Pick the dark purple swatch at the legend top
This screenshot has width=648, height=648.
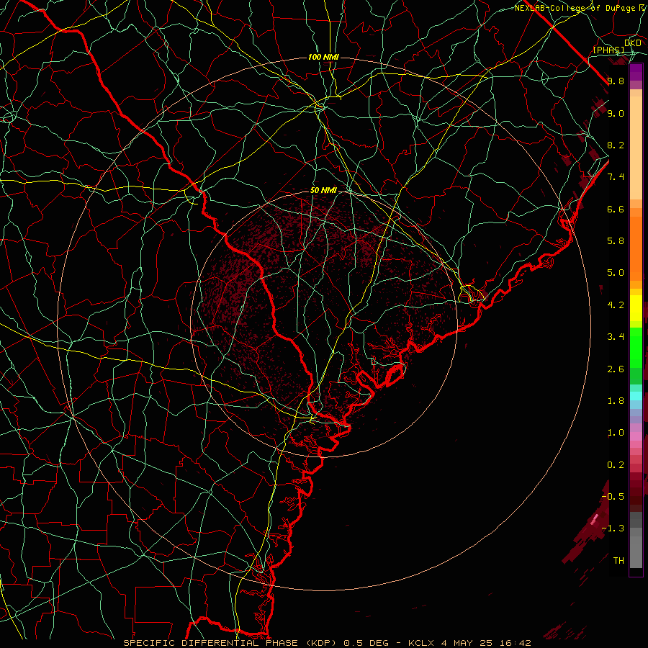pyautogui.click(x=636, y=72)
